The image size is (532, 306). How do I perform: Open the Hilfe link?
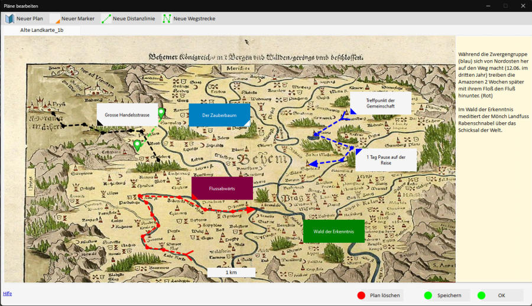(7, 293)
